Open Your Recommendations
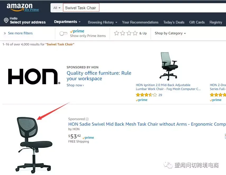This screenshot has height=175, width=226. point(140,22)
